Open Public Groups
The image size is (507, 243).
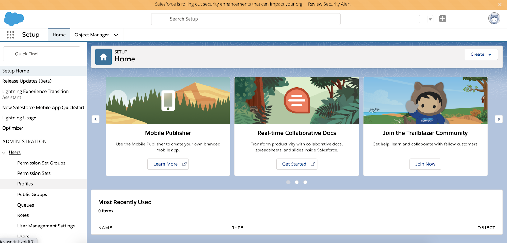(x=32, y=194)
